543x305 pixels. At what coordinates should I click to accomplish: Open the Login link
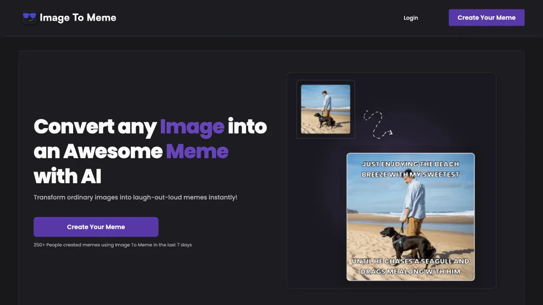[x=410, y=17]
